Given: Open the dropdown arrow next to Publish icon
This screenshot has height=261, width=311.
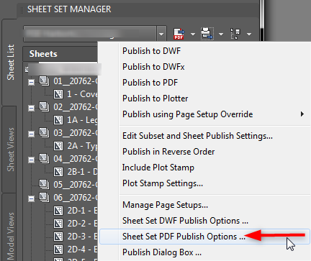Looking at the screenshot, I should (221, 35).
